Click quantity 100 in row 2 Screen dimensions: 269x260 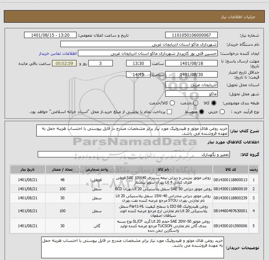pos(63,189)
